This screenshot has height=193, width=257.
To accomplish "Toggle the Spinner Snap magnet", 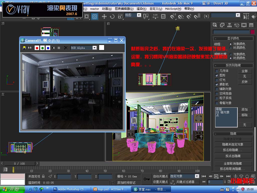I will [197, 16].
